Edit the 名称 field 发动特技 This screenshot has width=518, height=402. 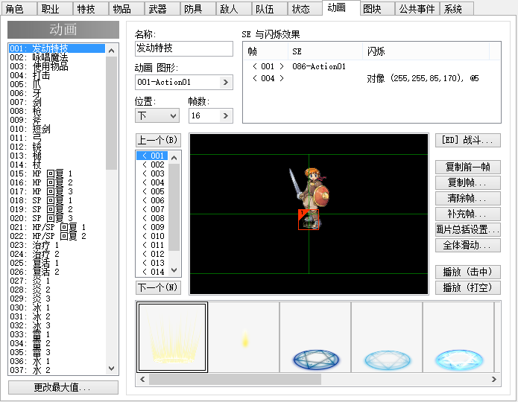[x=184, y=48]
